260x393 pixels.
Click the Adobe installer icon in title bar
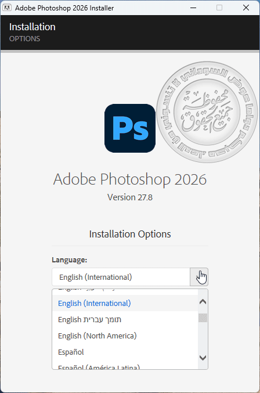pos(7,8)
